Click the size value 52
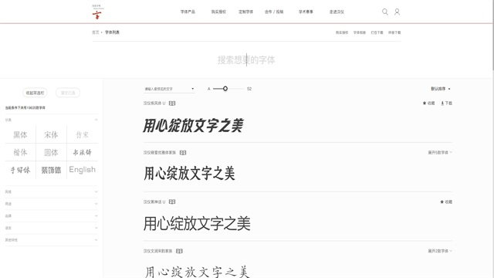Screen dimensions: 494x278 pyautogui.click(x=249, y=89)
